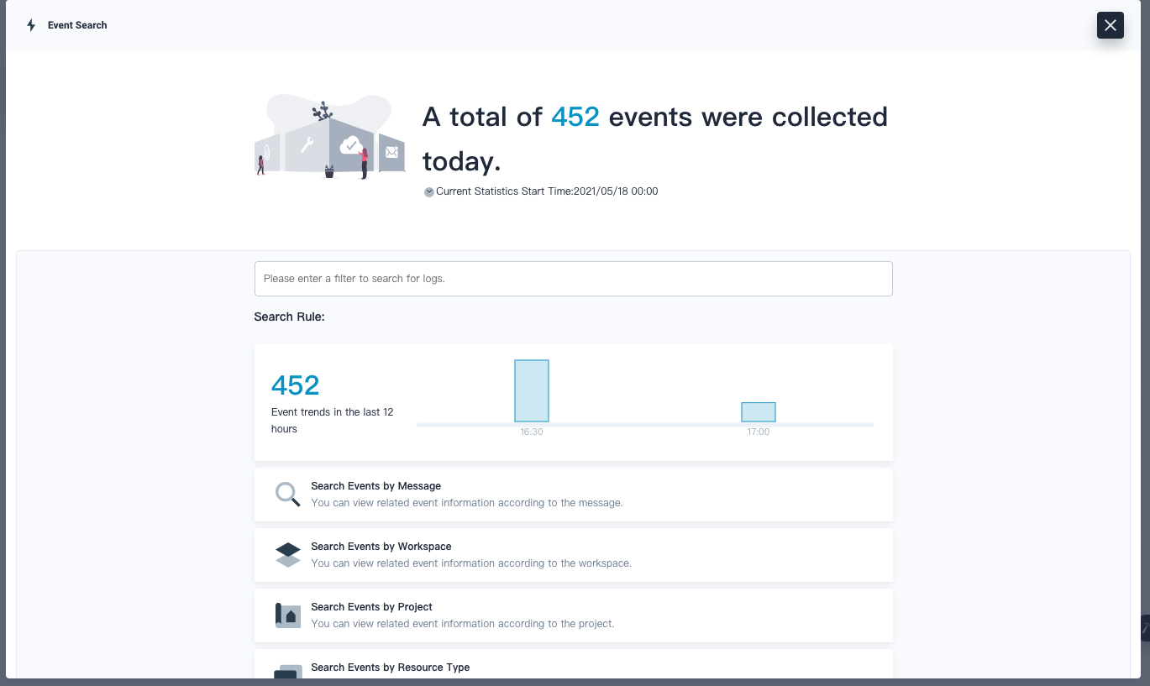Click the 17:00 axis label
Viewport: 1150px width, 686px height.
point(758,432)
